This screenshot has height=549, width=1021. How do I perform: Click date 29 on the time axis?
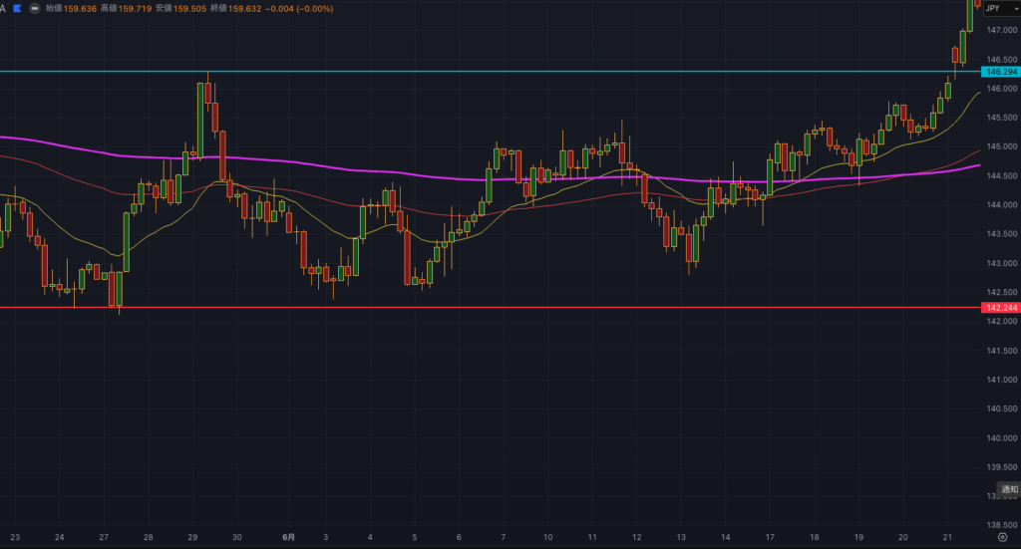[192, 537]
